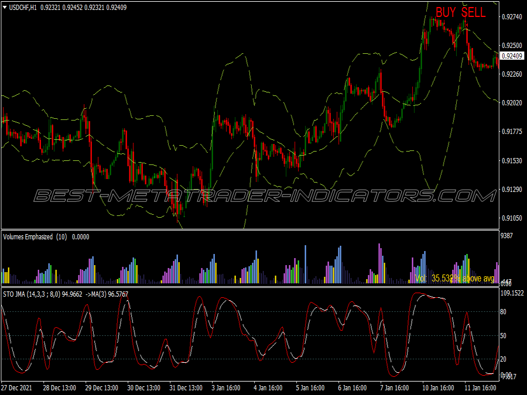Click the 4 Jan 16:00 time axis label
Image resolution: width=527 pixels, height=395 pixels.
(268, 387)
